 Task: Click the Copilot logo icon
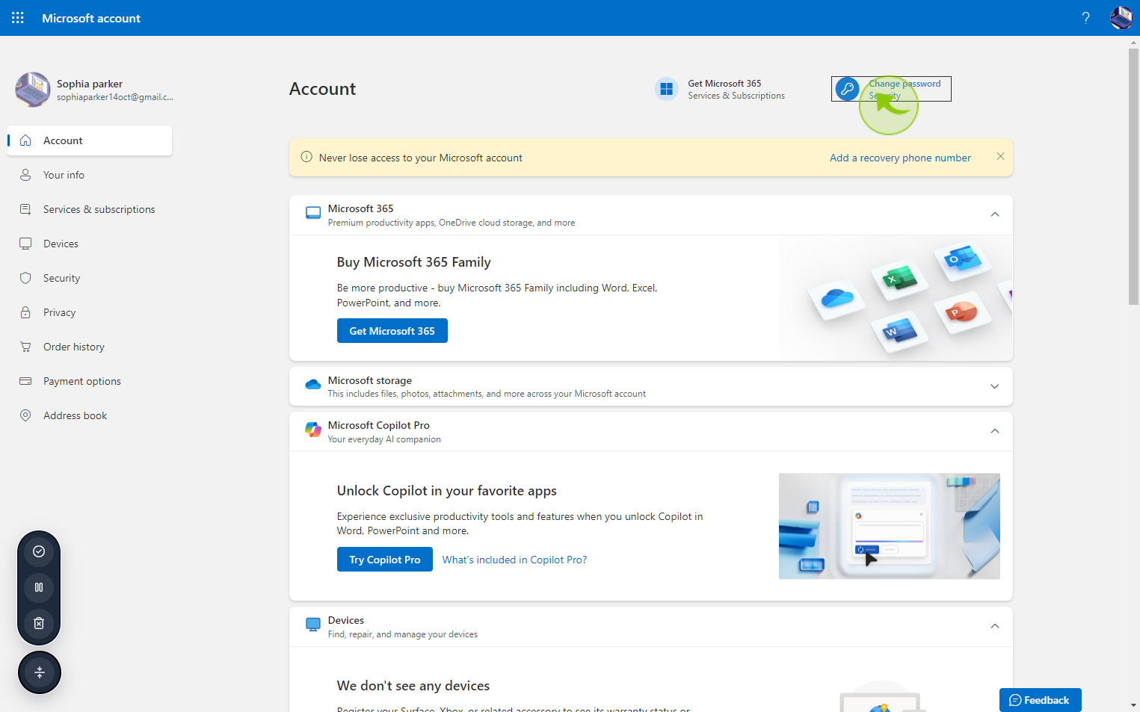pyautogui.click(x=313, y=430)
